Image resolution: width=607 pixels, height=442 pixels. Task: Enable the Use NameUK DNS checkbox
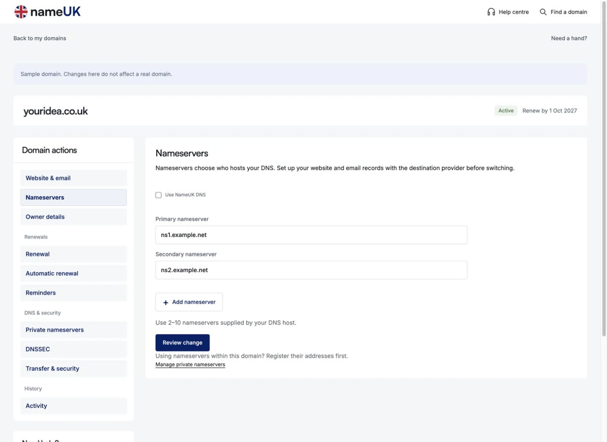pos(158,195)
